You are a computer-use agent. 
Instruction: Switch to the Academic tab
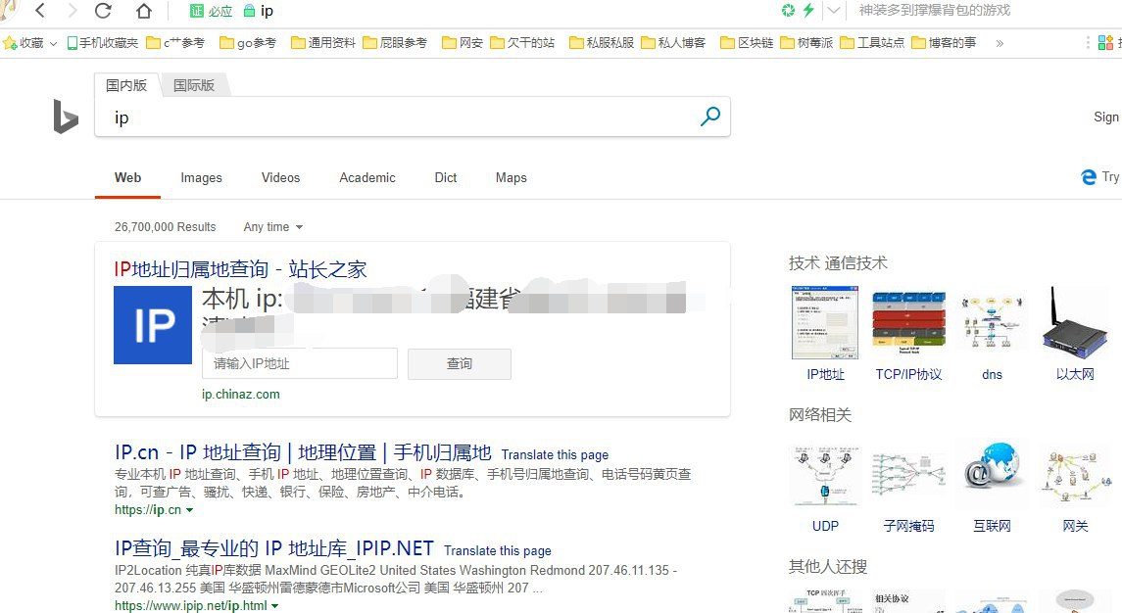click(x=367, y=177)
